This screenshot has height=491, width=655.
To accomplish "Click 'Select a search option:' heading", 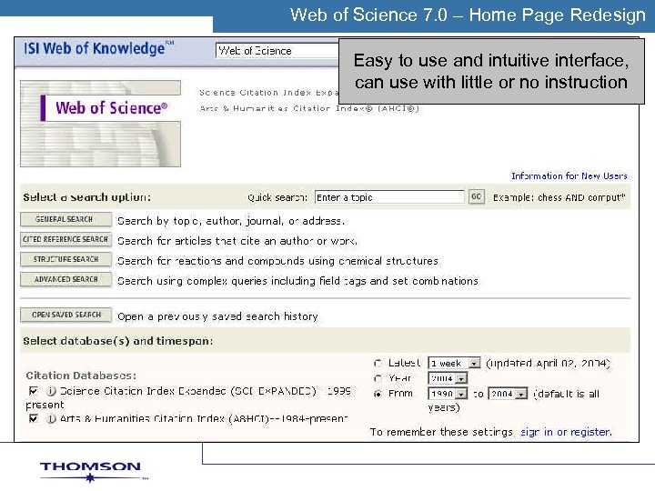I will 87,197.
